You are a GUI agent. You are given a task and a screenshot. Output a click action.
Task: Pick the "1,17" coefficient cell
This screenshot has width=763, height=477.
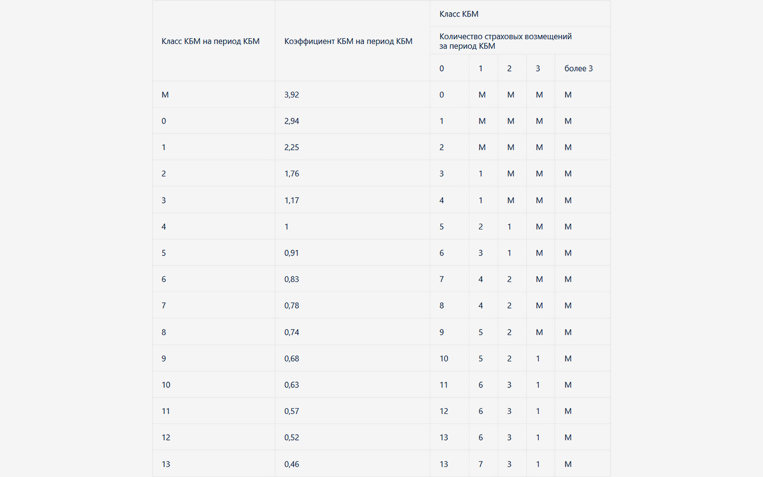coord(291,200)
